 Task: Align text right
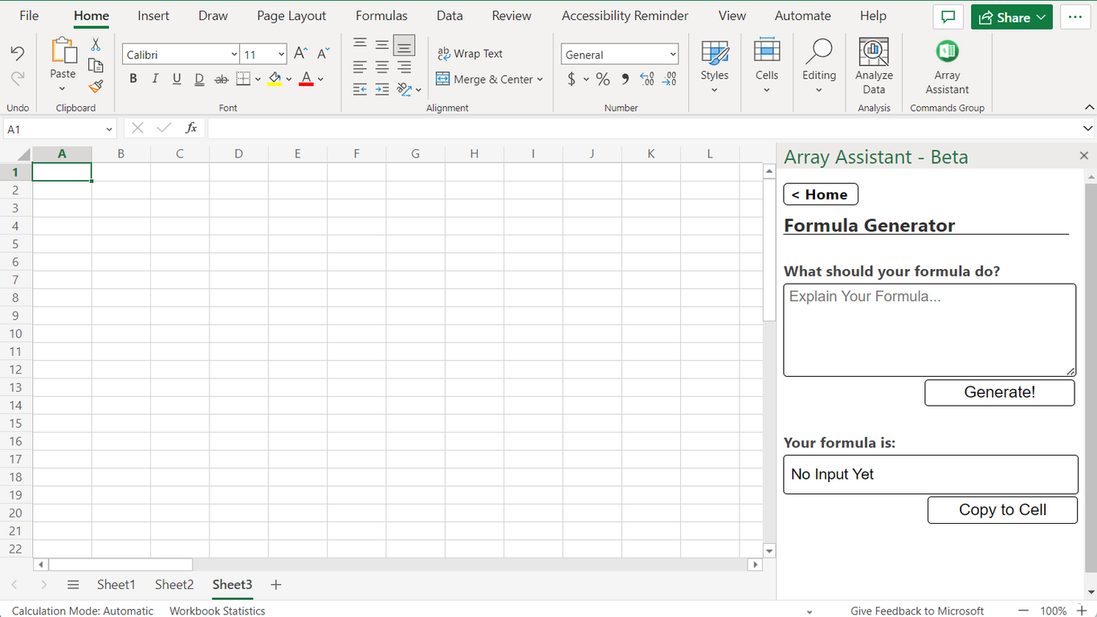click(x=404, y=67)
